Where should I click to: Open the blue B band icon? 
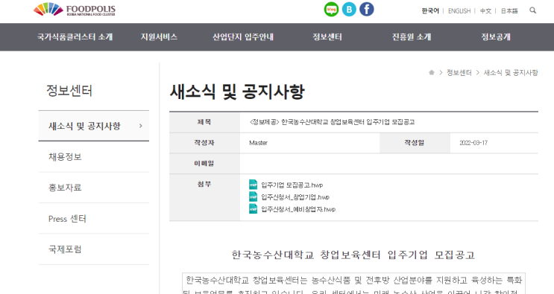pos(349,10)
